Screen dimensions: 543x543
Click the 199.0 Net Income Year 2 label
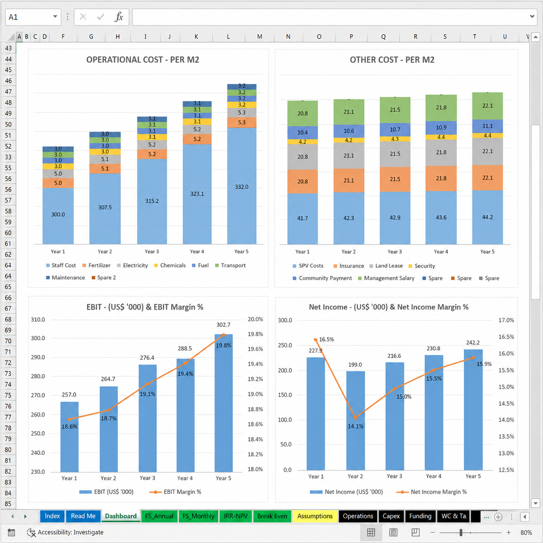[355, 365]
